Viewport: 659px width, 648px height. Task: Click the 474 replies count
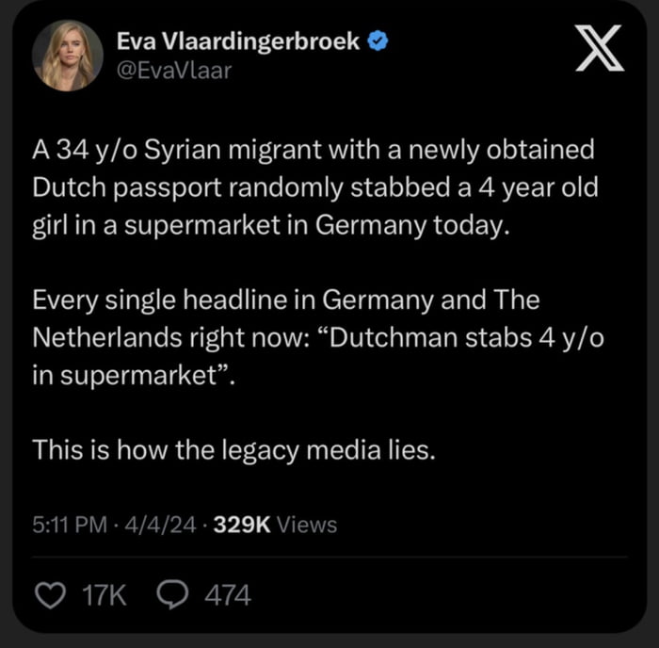228,595
